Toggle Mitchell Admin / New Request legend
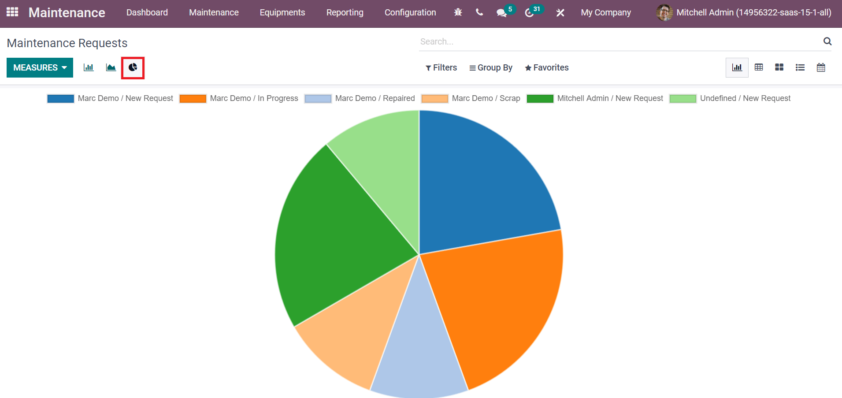The height and width of the screenshot is (398, 842). [595, 98]
